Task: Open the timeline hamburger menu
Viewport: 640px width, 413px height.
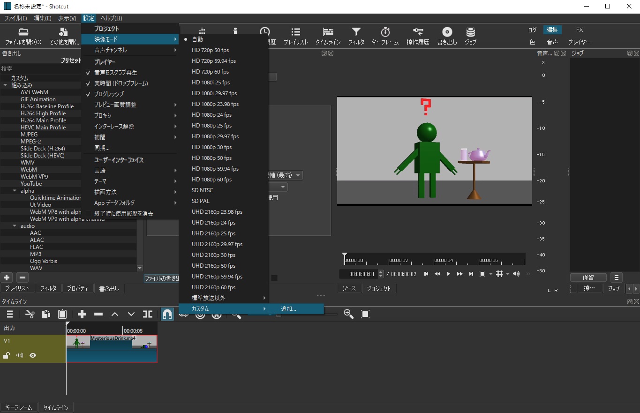Action: click(x=9, y=314)
